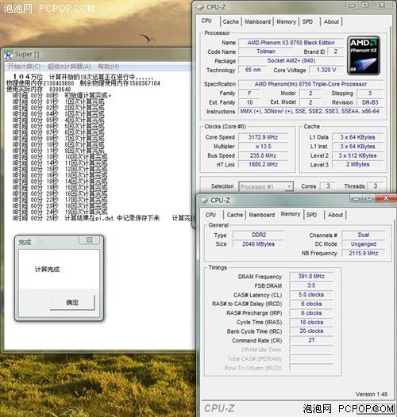Switch to CPU tab in the lower CPU-Z window
This screenshot has width=397, height=417.
[x=210, y=215]
